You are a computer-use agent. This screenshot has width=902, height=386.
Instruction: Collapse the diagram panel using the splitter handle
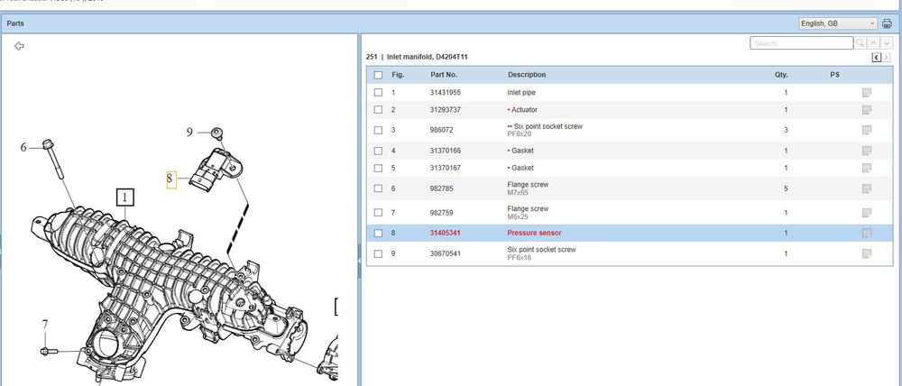pyautogui.click(x=359, y=260)
